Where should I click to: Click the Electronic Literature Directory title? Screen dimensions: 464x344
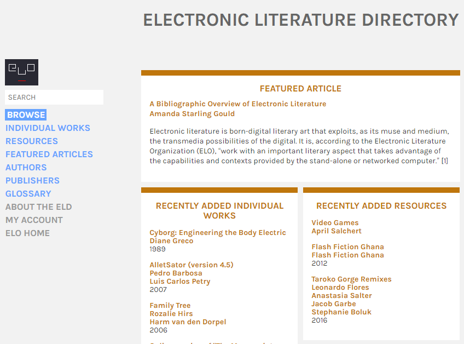[301, 20]
